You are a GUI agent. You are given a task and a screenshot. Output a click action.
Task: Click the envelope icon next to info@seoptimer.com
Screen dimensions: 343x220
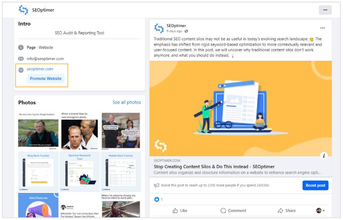click(21, 58)
